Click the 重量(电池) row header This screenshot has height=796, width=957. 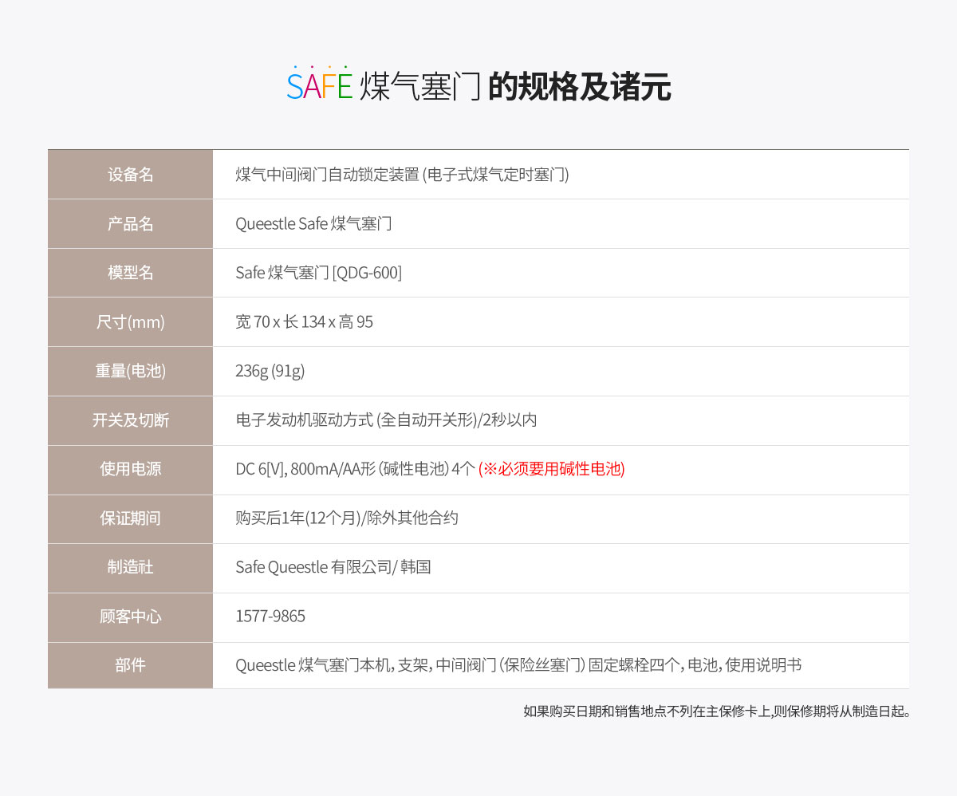pos(130,372)
